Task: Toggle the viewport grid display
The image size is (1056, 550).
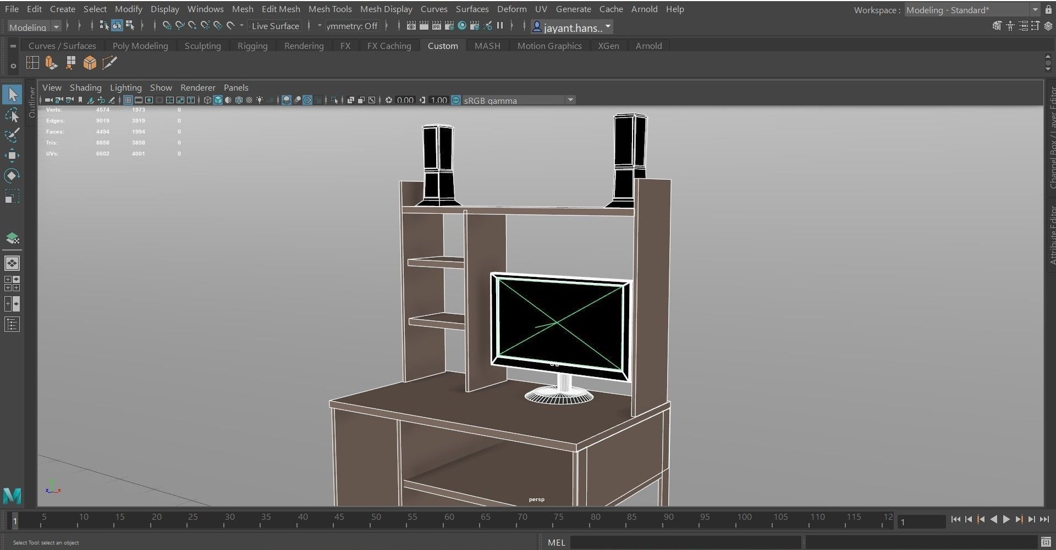Action: click(x=128, y=100)
